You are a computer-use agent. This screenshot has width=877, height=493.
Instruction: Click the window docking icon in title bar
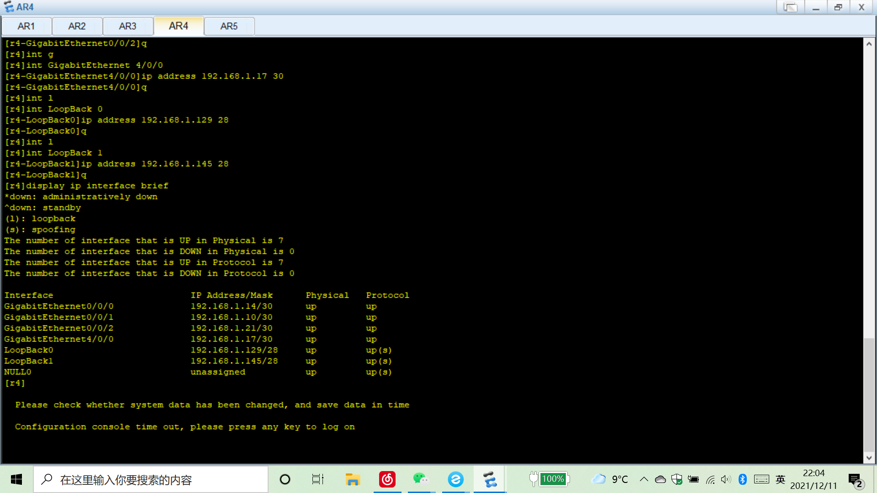pos(790,7)
